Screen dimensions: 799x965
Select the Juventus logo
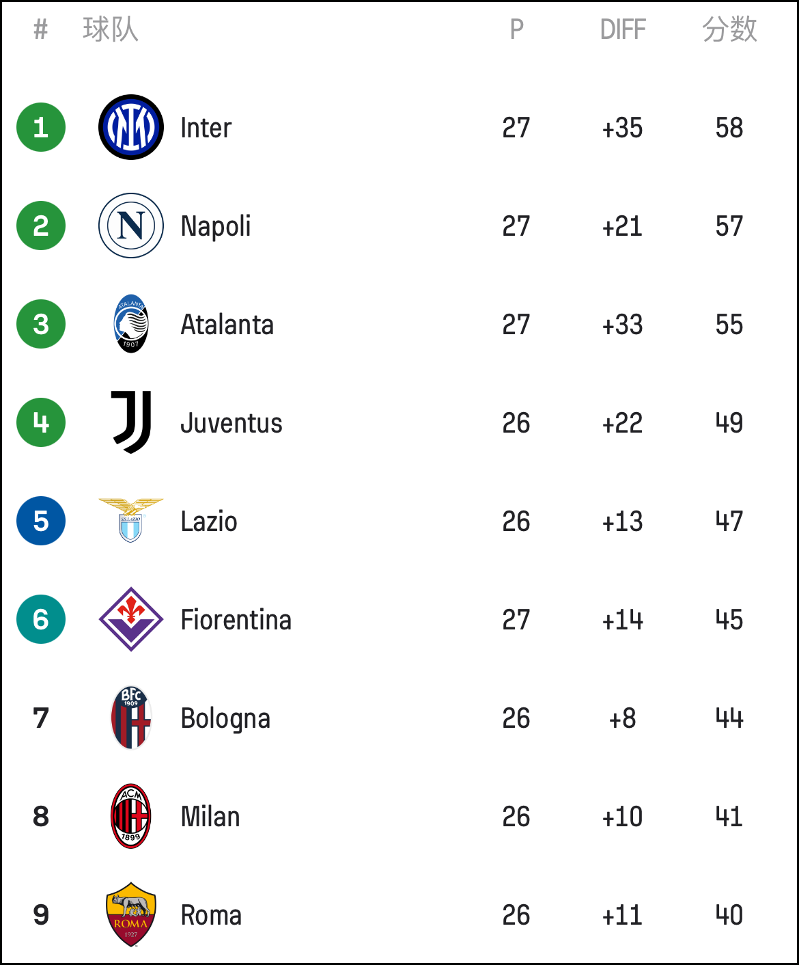tap(131, 422)
